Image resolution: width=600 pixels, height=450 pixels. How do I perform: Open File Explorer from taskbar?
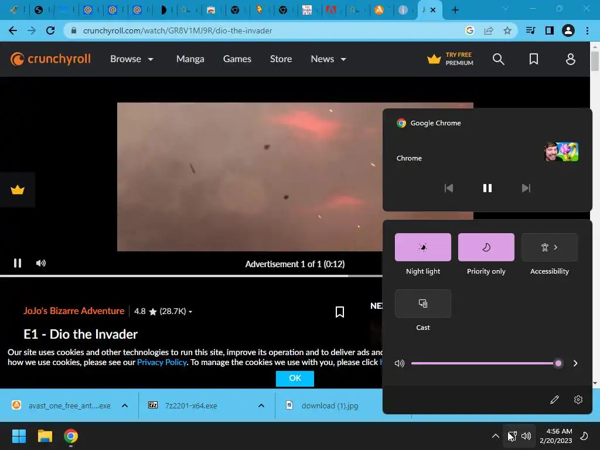point(45,436)
